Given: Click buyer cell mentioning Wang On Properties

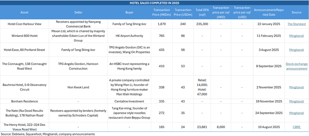Looking at the screenshot, I should pyautogui.click(x=129, y=50).
